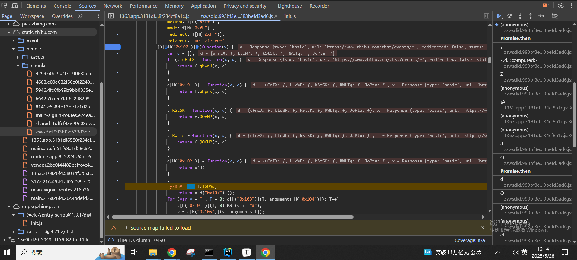Screen dimensions: 577x260
Task: Toggle device toolbar emulation icon
Action: 14,6
